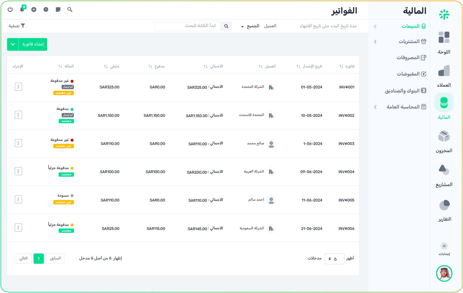The width and height of the screenshot is (463, 293).
Task: Open the notes icon in top bar
Action: (x=58, y=9)
